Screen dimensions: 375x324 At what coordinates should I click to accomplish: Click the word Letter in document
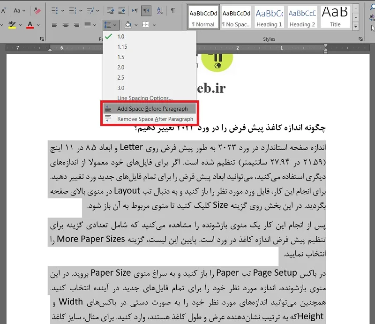[x=131, y=147]
